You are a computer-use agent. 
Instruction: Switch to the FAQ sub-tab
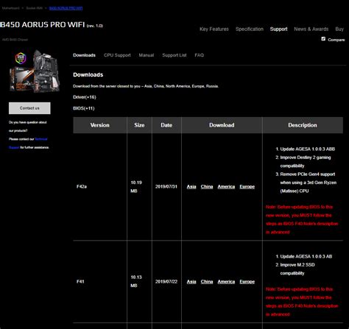click(199, 55)
